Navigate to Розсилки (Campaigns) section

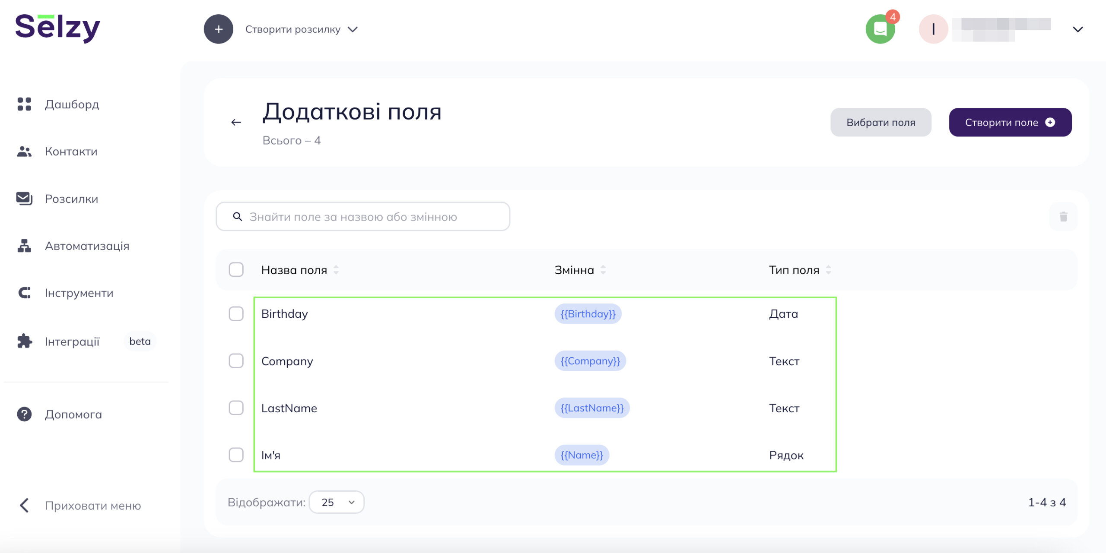[x=71, y=199]
